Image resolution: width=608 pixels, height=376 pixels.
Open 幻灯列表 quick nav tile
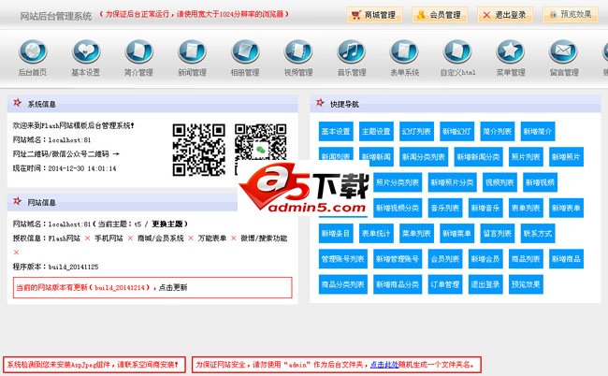pyautogui.click(x=416, y=131)
